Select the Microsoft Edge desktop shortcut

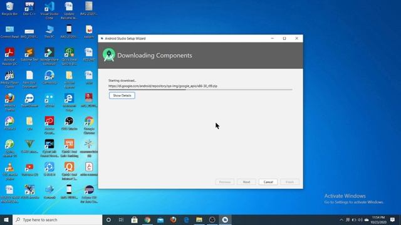click(x=70, y=102)
